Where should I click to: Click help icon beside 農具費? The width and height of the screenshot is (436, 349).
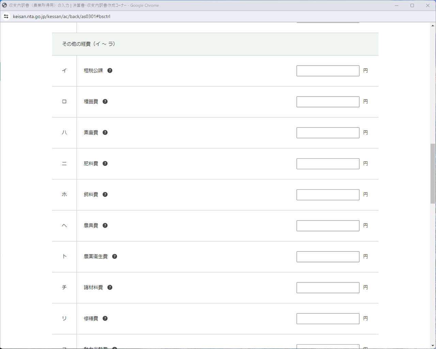click(105, 226)
